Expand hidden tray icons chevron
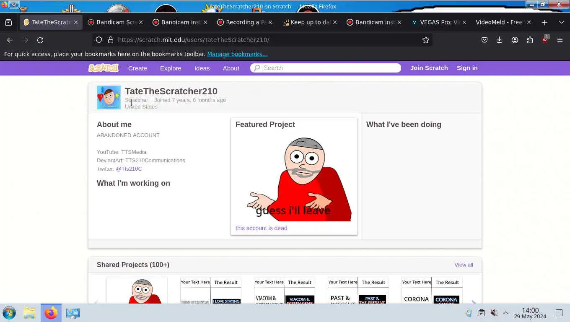This screenshot has height=322, width=570. click(x=506, y=313)
